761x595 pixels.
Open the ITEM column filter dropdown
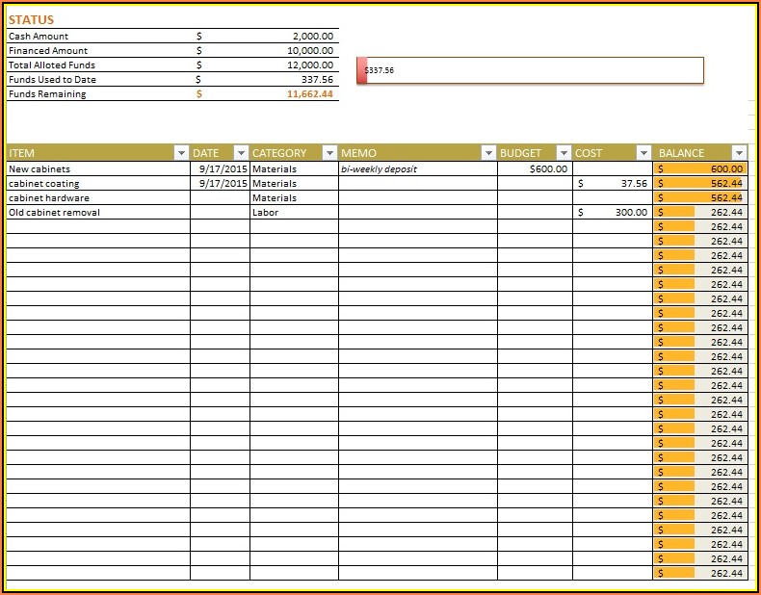181,153
